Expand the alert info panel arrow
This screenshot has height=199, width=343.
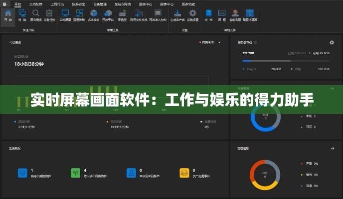coord(332,148)
